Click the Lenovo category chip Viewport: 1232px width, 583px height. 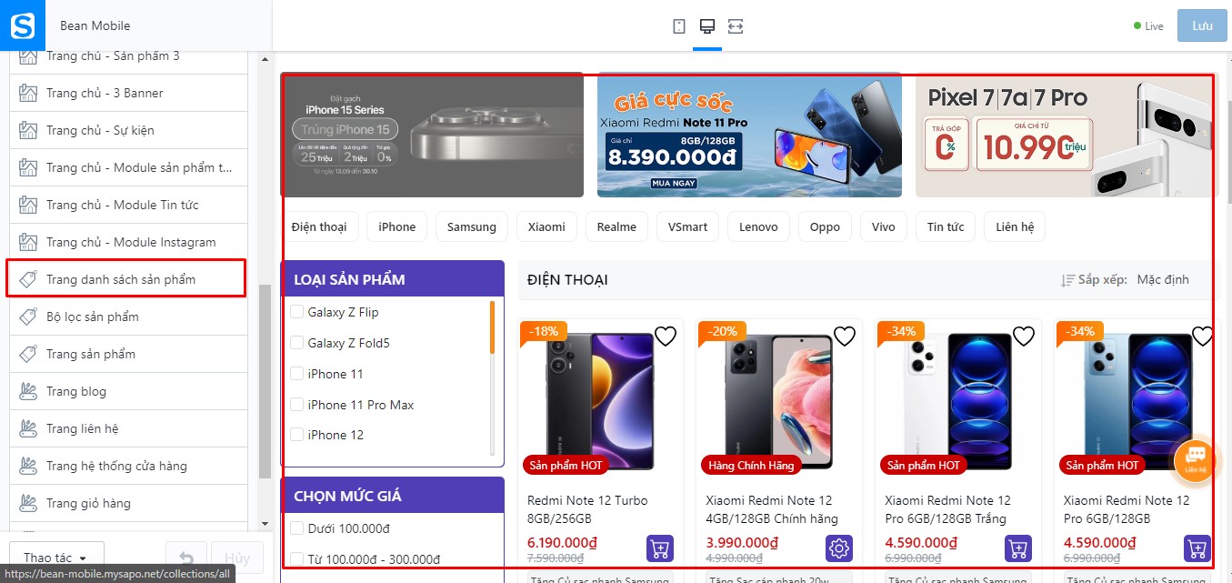(x=758, y=226)
